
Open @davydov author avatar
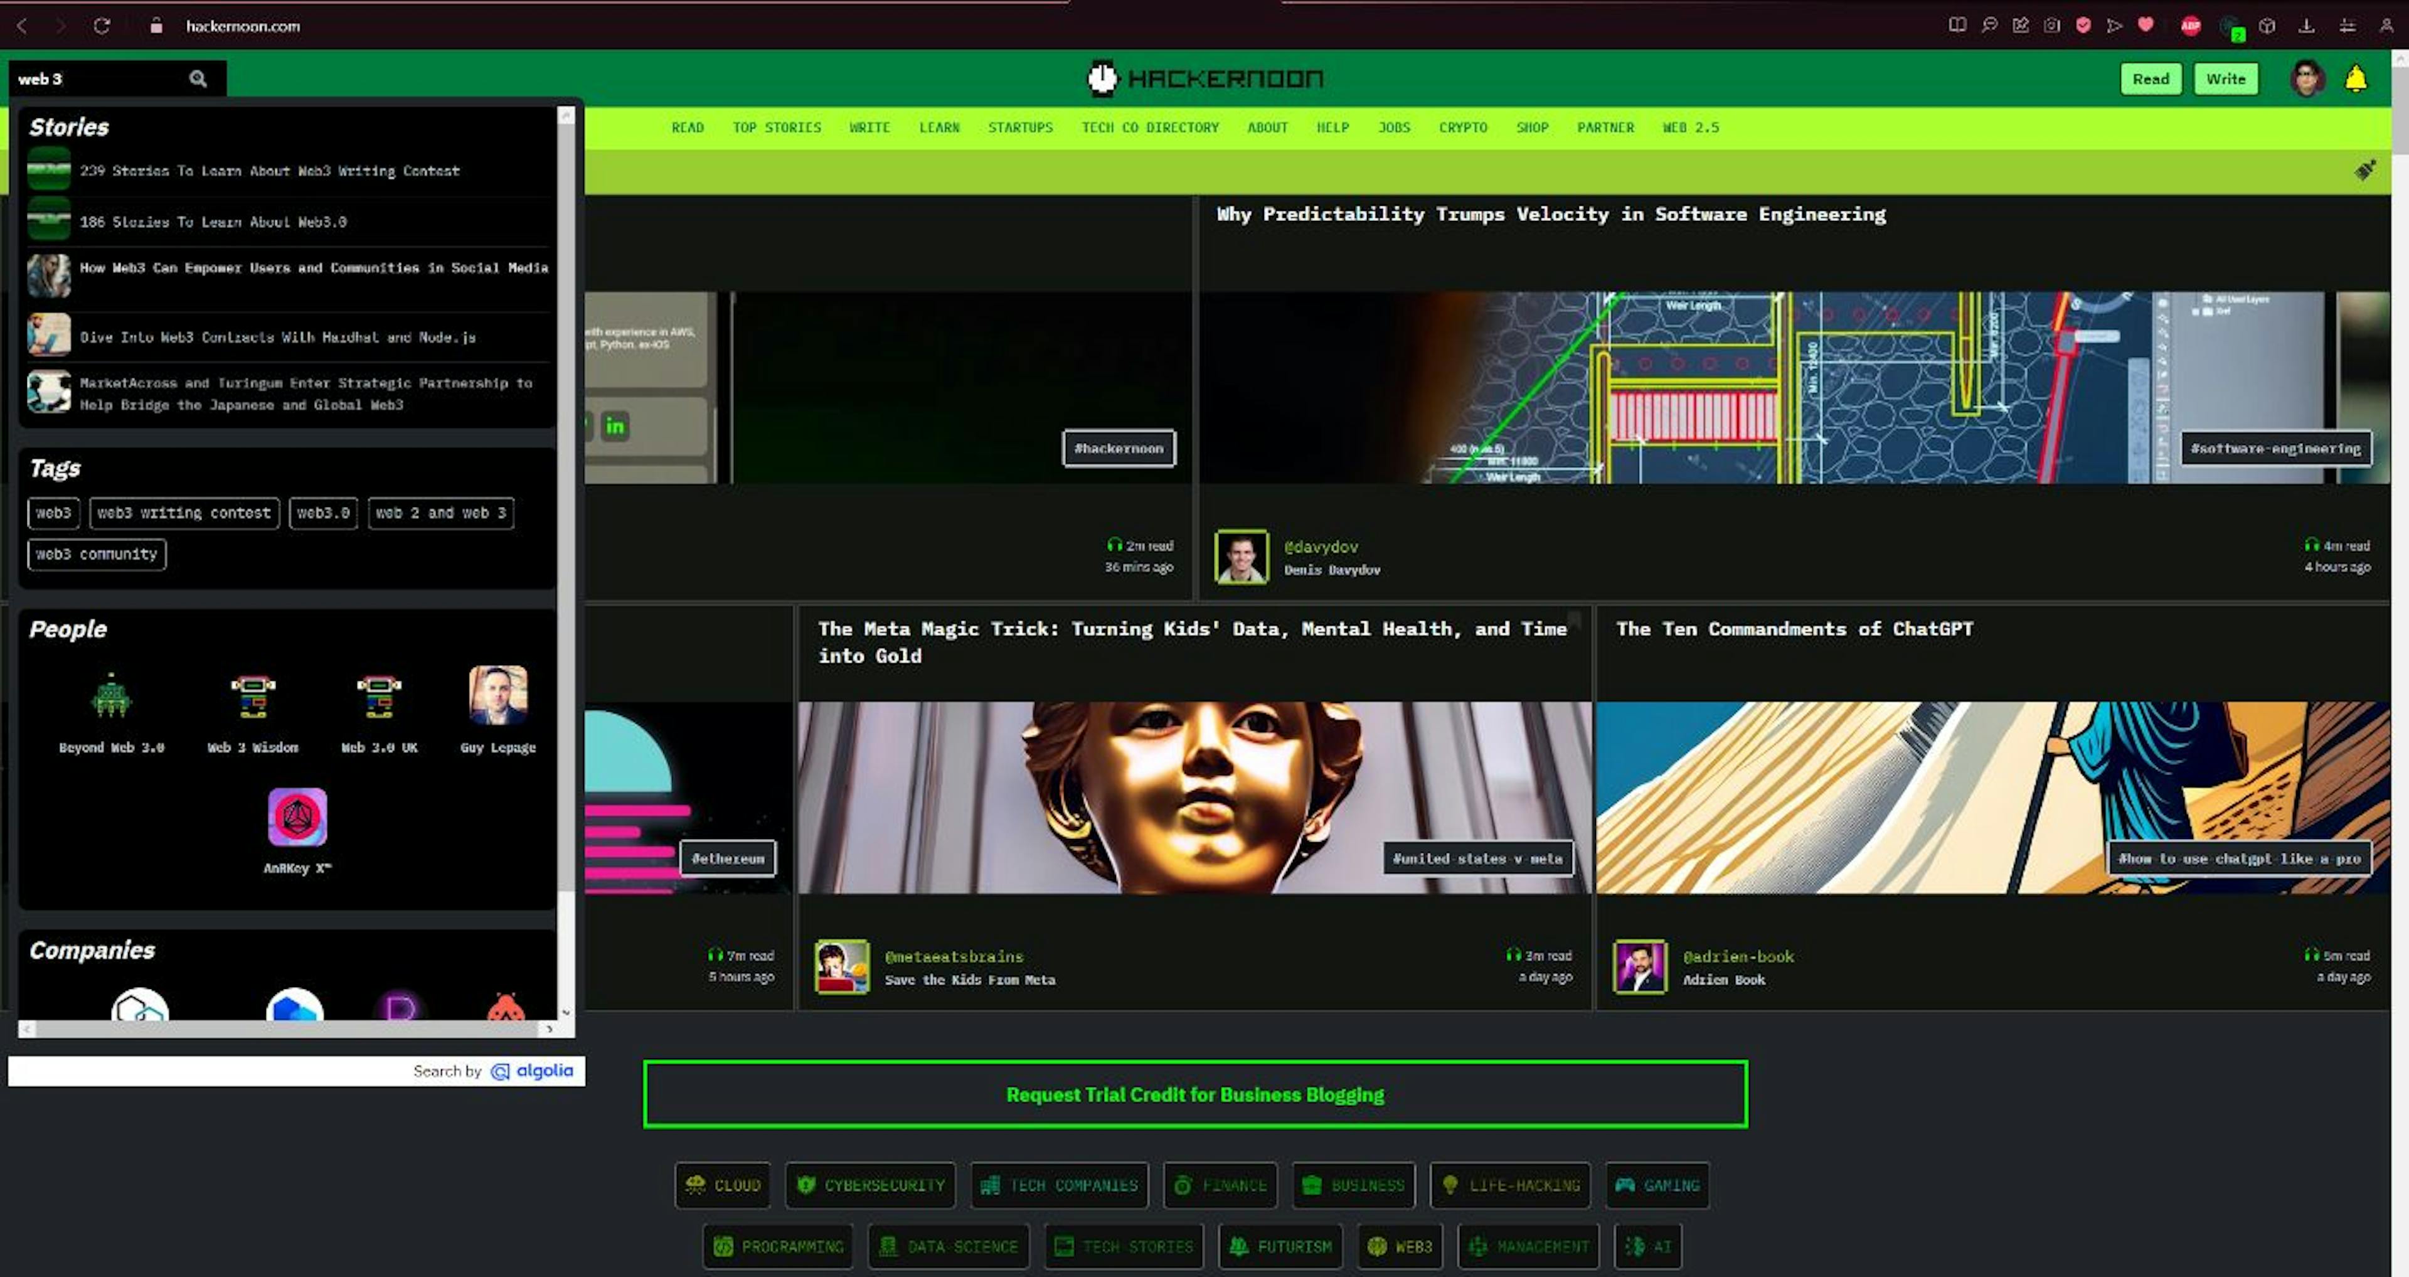point(1241,557)
